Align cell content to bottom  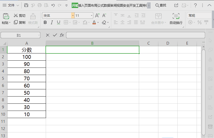[129, 16]
